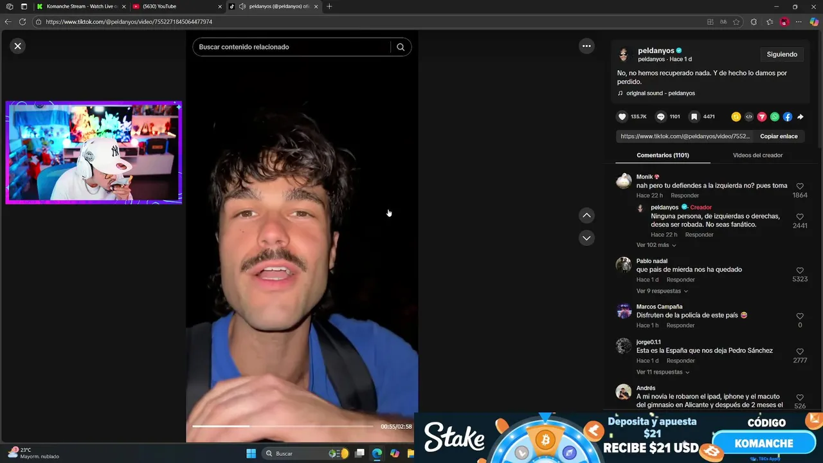
Task: Expand 'Ver 9 respuestas' under Pablo nadal
Action: (x=662, y=291)
